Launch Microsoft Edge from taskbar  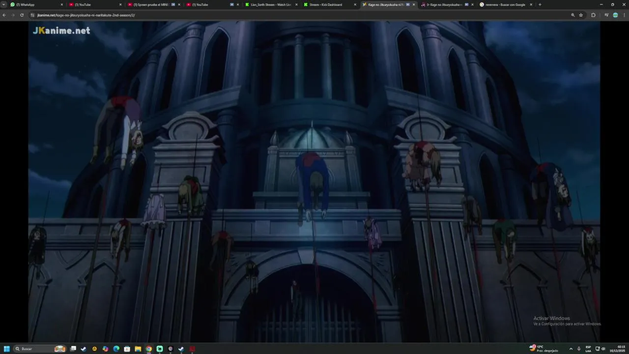116,349
